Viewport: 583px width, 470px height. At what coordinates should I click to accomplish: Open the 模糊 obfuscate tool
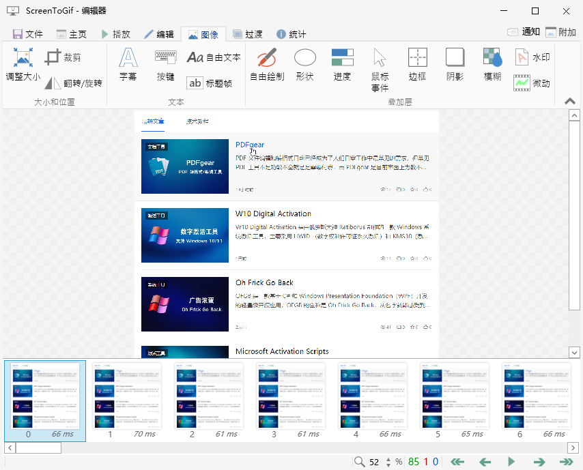coord(493,65)
